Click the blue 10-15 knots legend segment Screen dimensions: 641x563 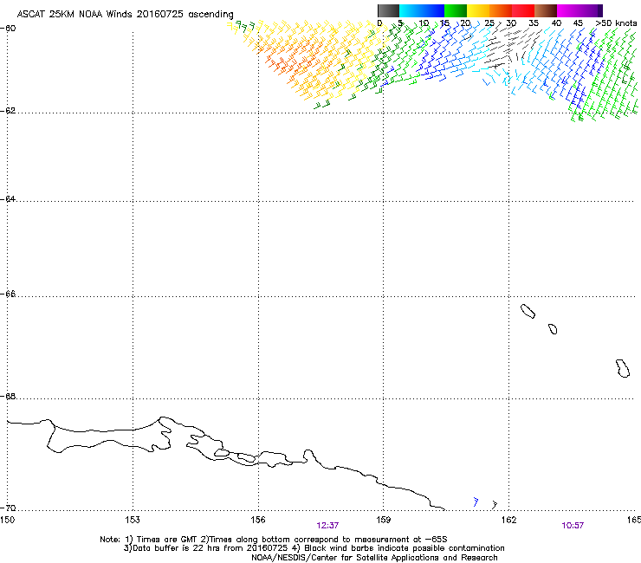tap(433, 10)
